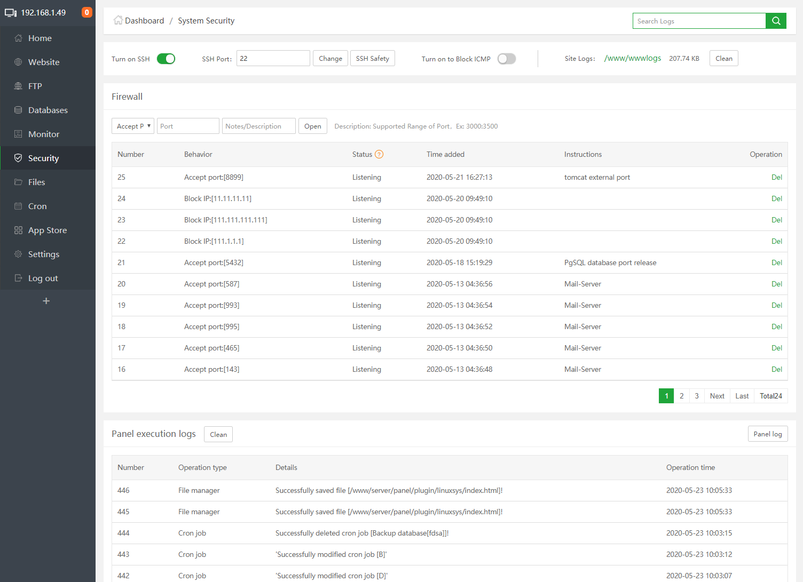This screenshot has width=803, height=582.
Task: Jump to Last page of firewall list
Action: click(x=742, y=396)
